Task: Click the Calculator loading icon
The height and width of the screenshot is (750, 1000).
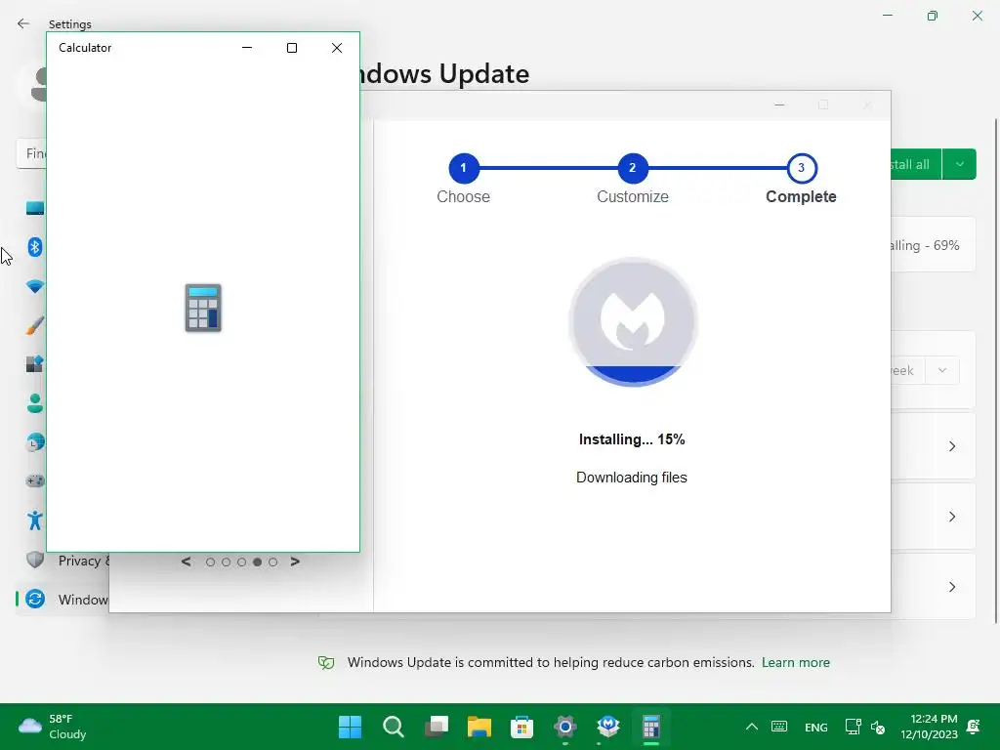Action: [x=203, y=308]
